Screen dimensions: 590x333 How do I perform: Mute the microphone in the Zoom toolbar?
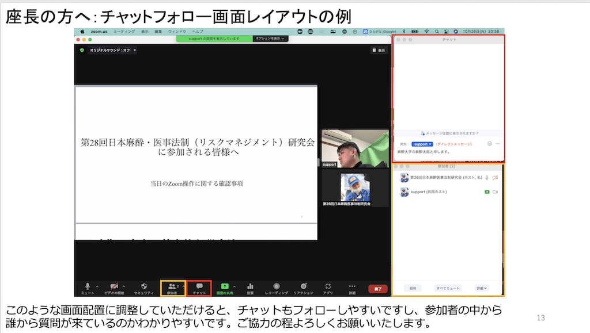[x=86, y=285]
